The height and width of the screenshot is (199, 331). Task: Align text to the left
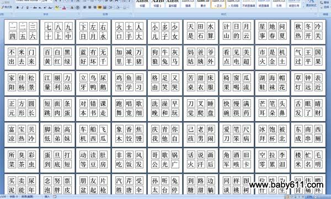click(x=84, y=7)
